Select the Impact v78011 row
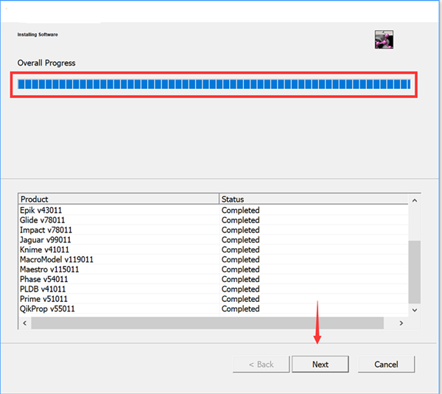Screen dimensions: 442x394 (x=214, y=230)
